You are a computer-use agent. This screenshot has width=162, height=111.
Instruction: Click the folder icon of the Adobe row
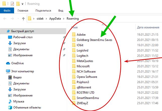tap(74, 34)
